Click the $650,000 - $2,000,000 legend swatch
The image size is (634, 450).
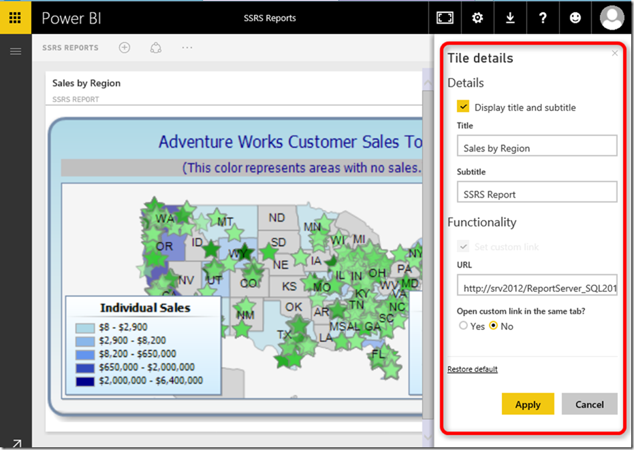pos(85,368)
